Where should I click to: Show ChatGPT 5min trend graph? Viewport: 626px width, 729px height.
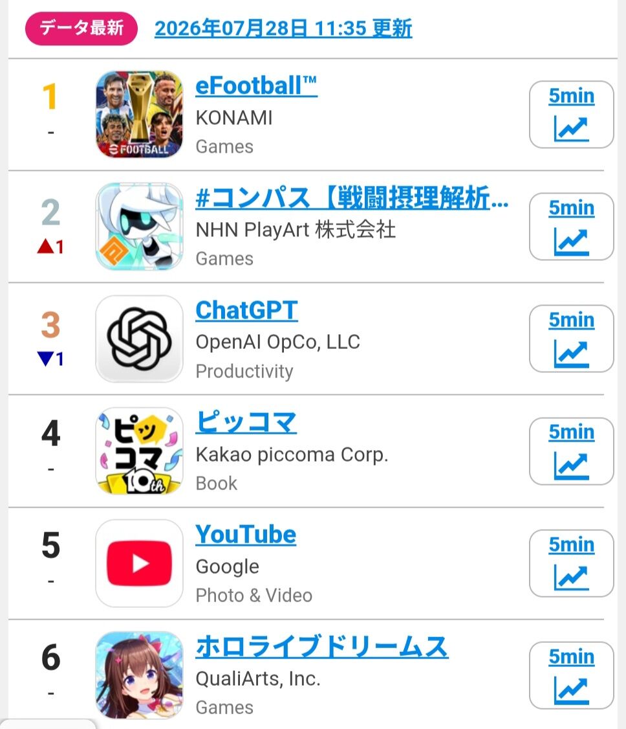pyautogui.click(x=571, y=339)
